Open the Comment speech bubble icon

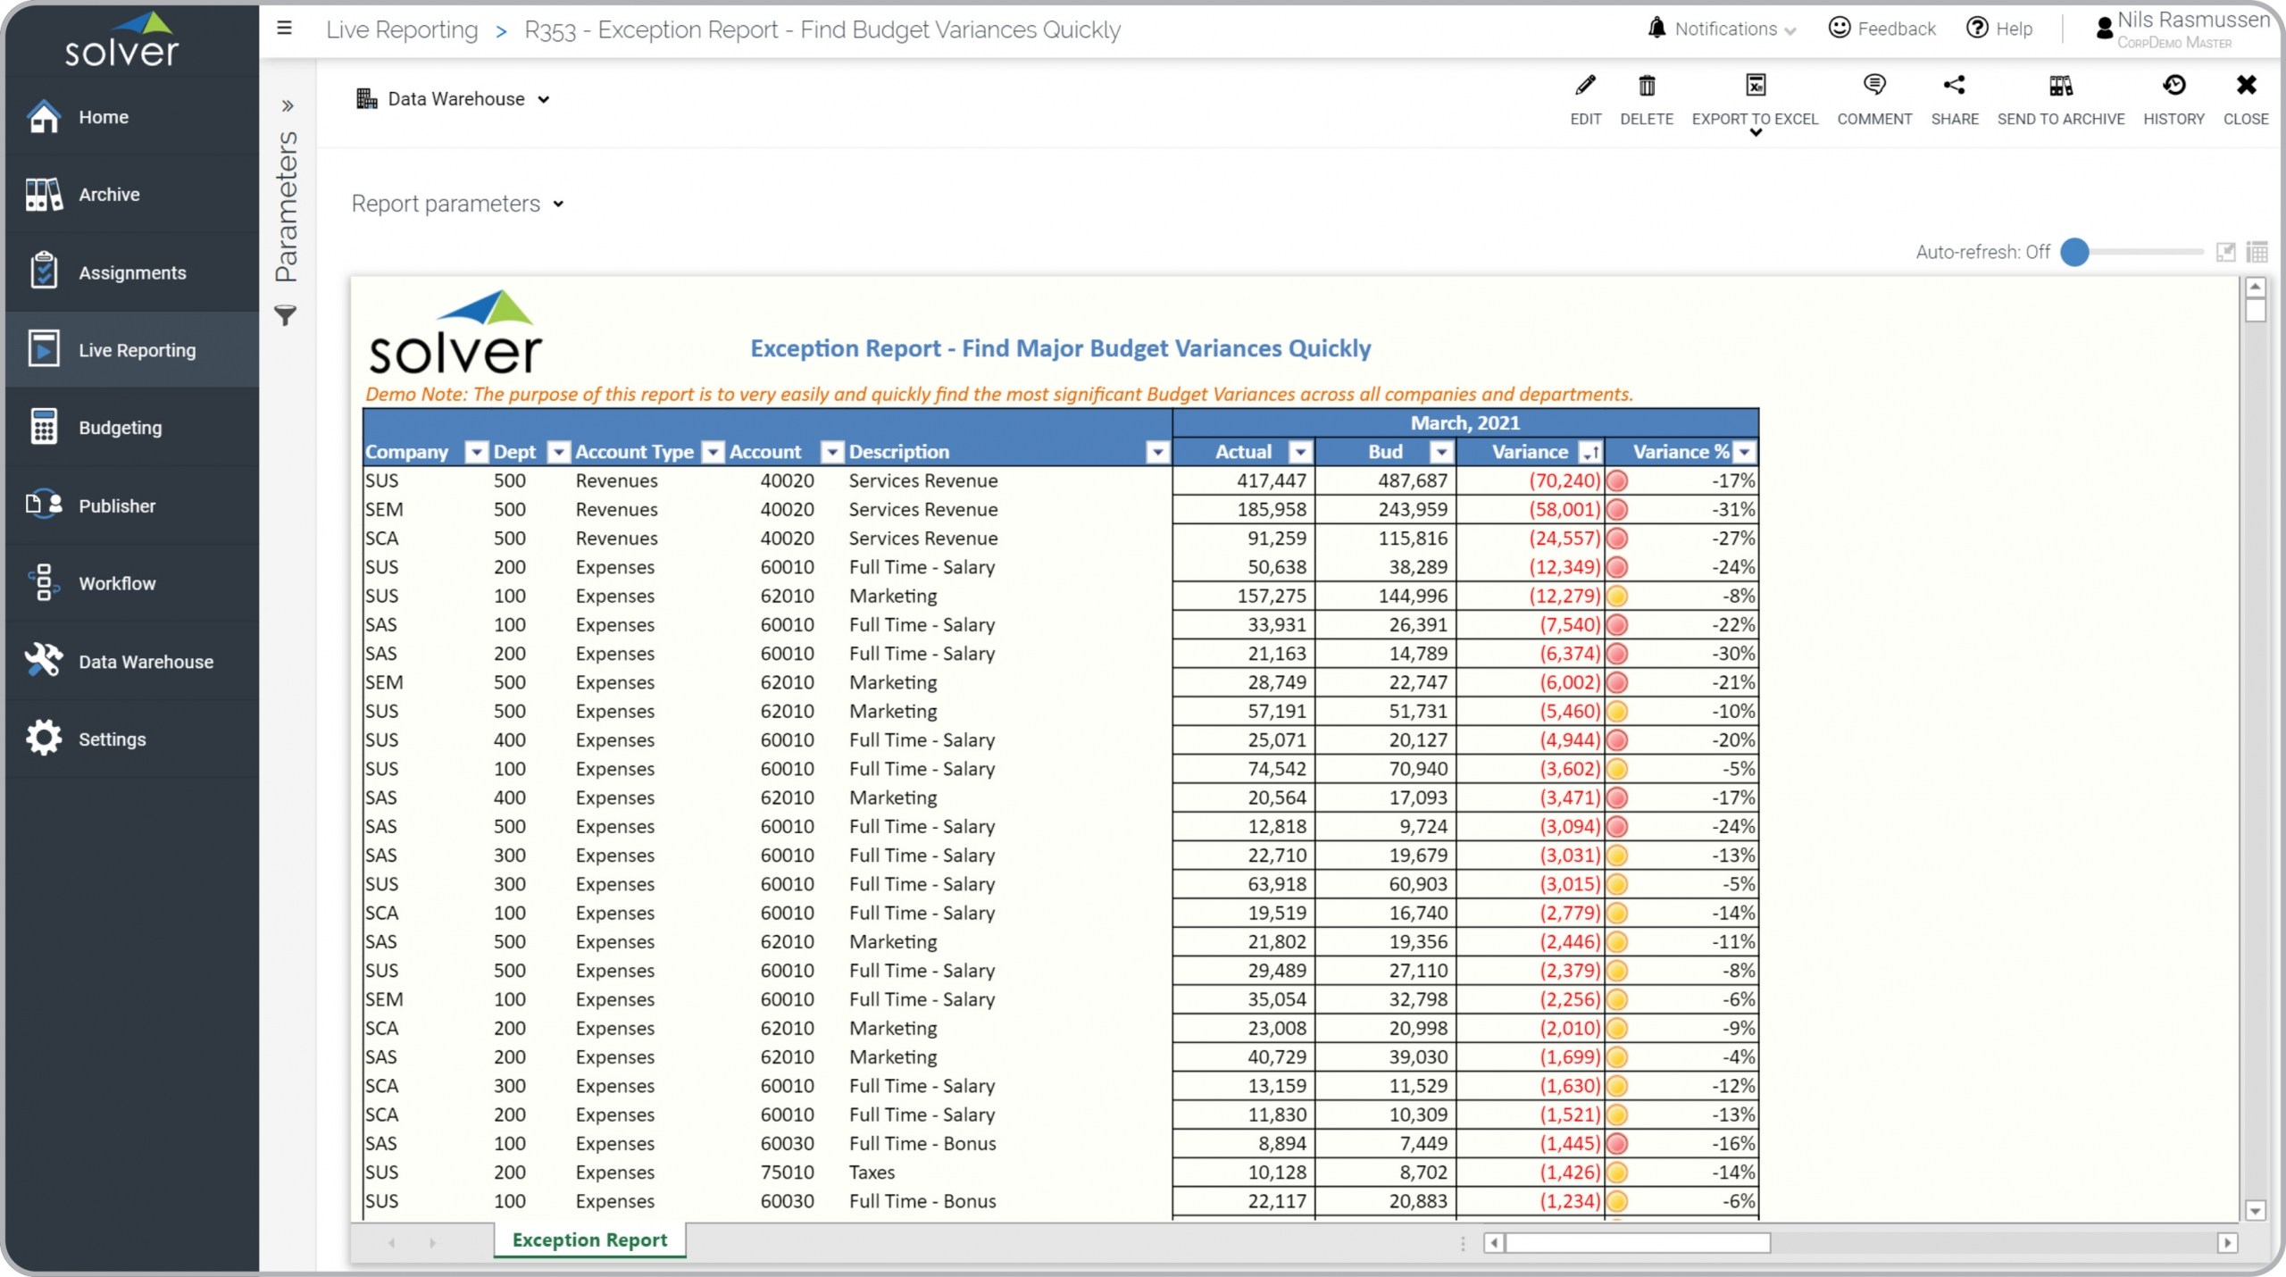pyautogui.click(x=1873, y=86)
